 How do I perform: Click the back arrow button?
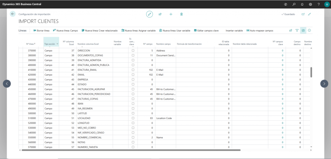coord(13,14)
